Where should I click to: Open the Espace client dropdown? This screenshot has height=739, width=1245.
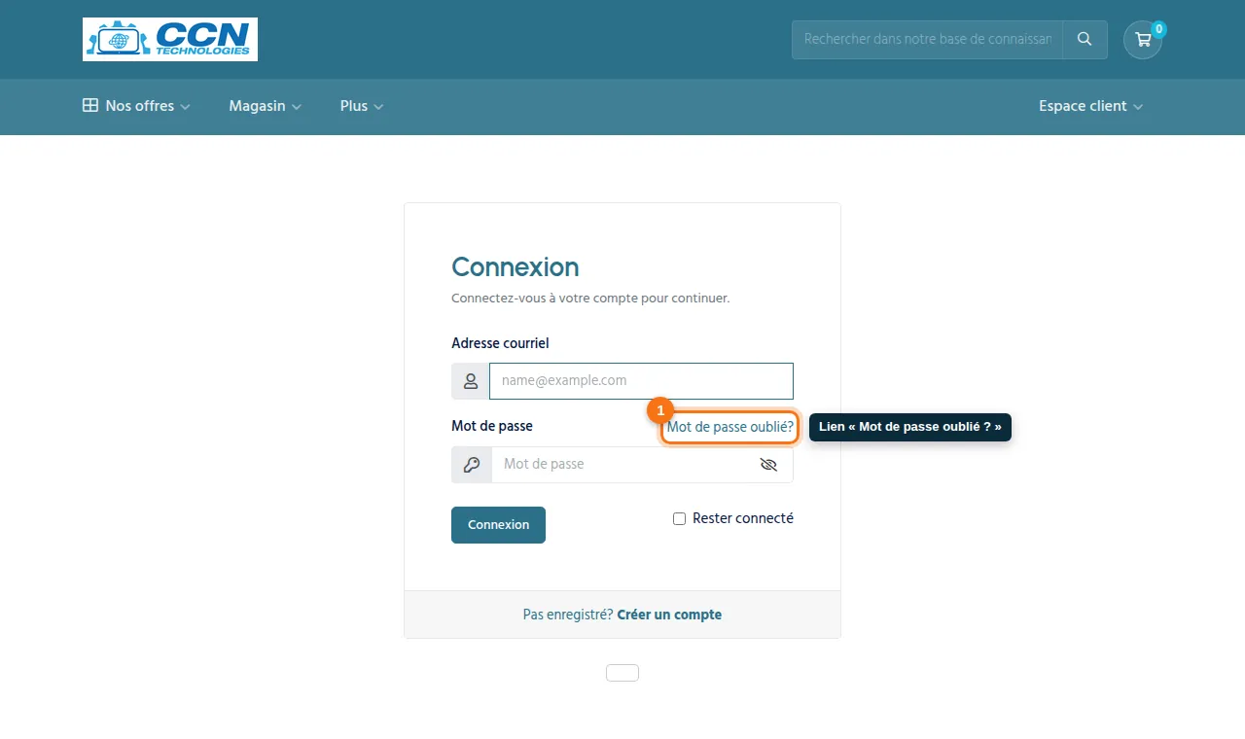(x=1090, y=106)
